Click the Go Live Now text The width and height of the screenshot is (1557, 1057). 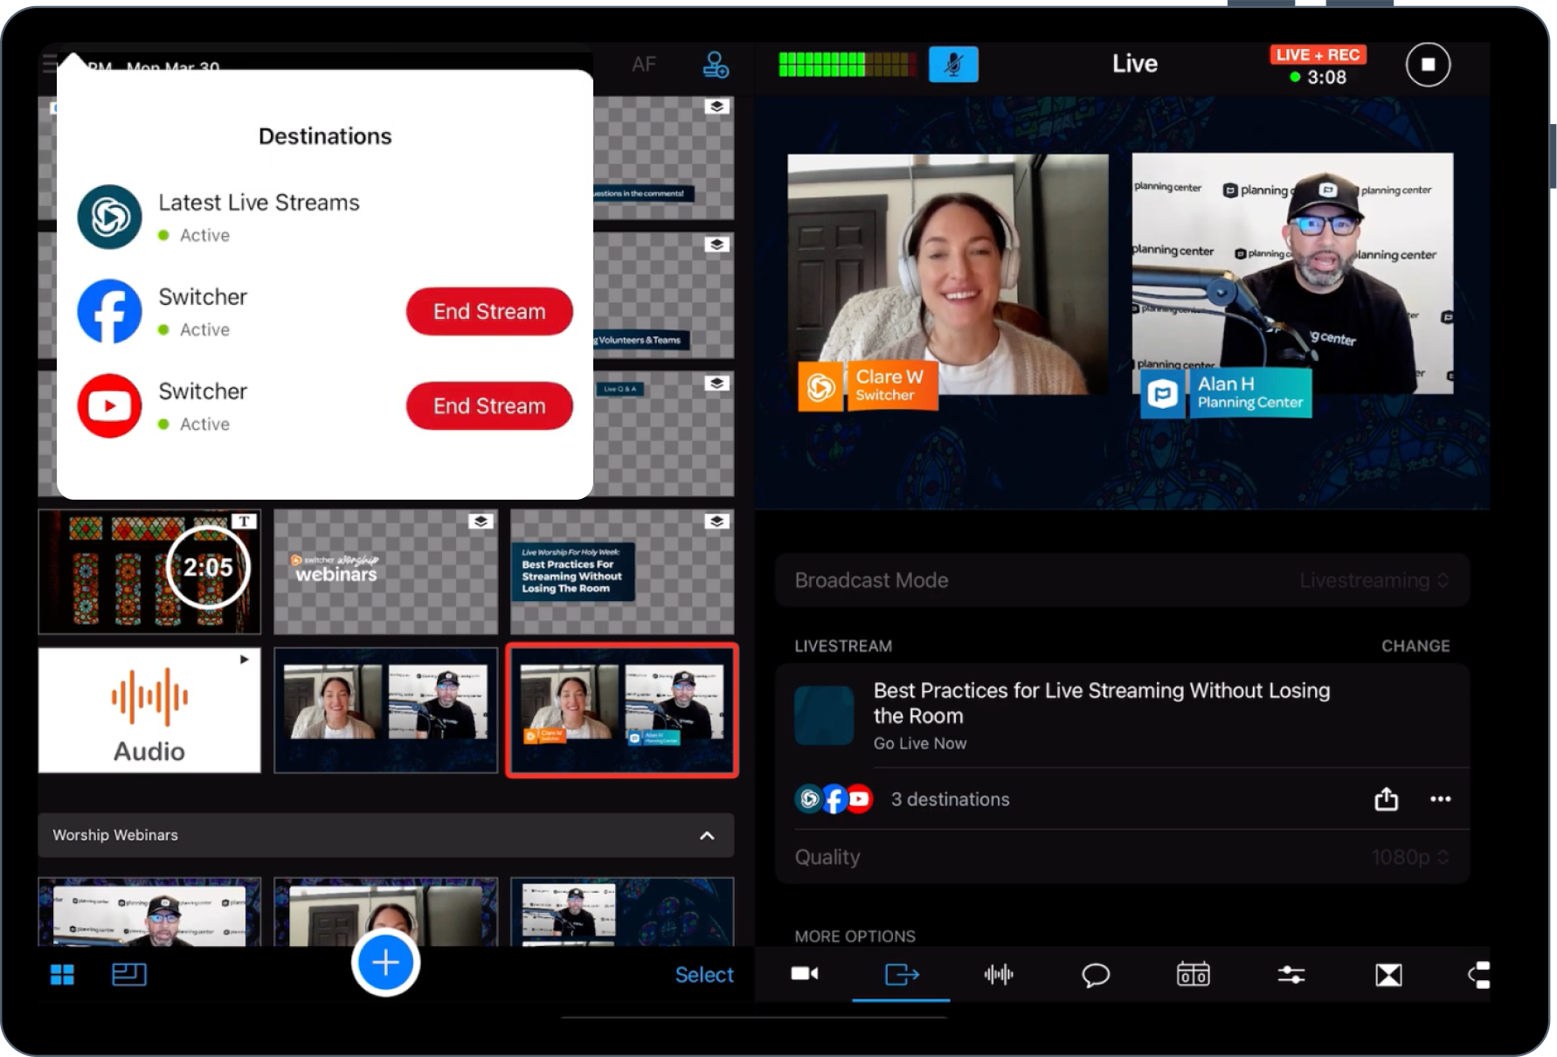pyautogui.click(x=919, y=743)
